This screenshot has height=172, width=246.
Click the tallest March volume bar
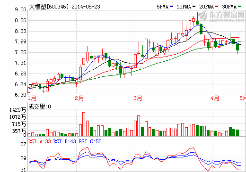coord(139,126)
